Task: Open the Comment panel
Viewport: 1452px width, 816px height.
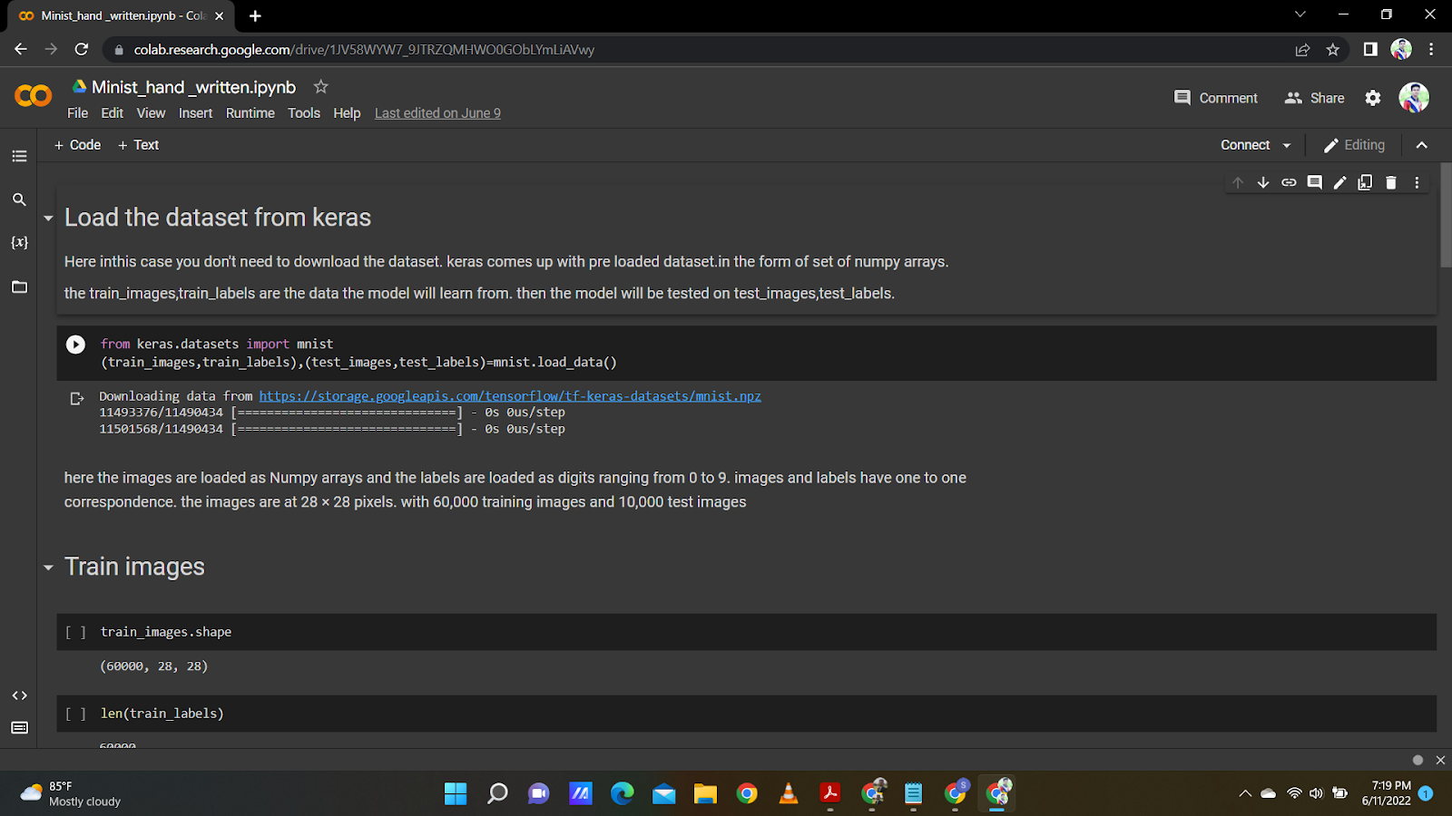Action: click(1216, 98)
